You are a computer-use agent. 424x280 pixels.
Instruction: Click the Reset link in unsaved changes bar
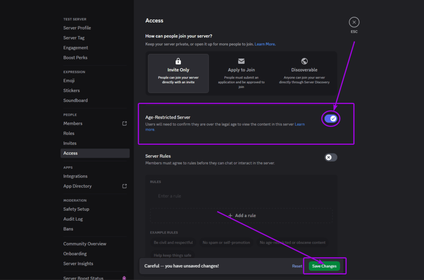coord(297,266)
